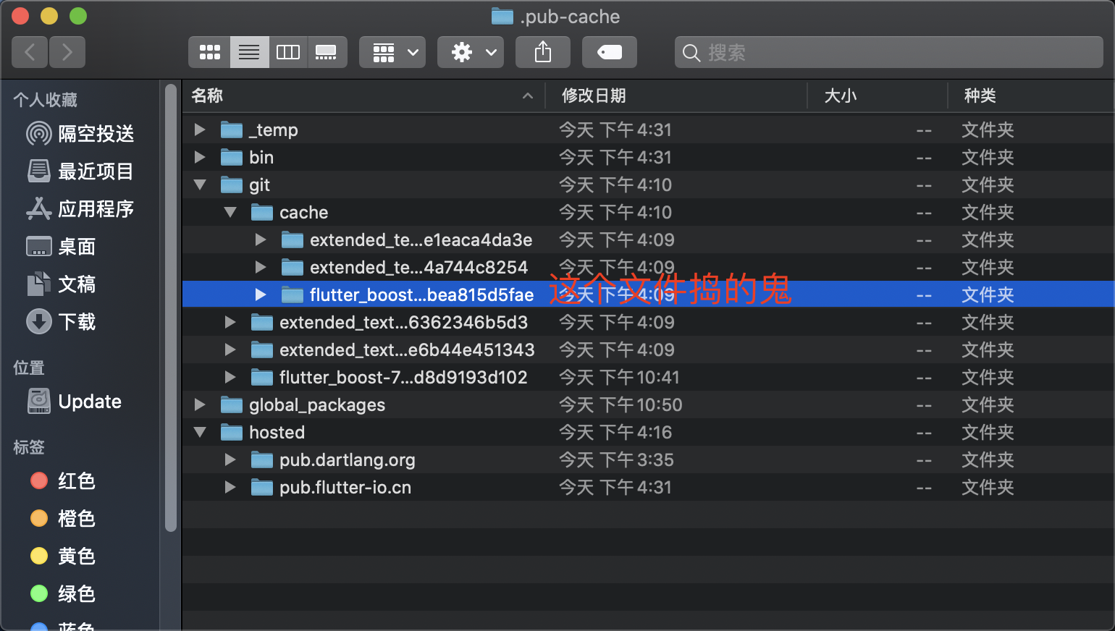Select the extended_text...6362346b5d3 folder
1115x631 pixels.
649,323
